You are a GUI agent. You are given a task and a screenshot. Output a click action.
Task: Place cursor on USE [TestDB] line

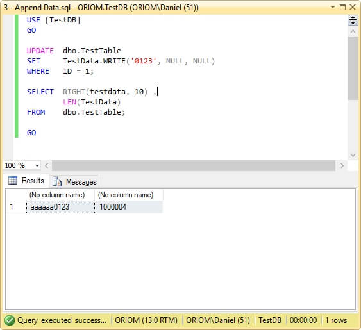pyautogui.click(x=54, y=20)
